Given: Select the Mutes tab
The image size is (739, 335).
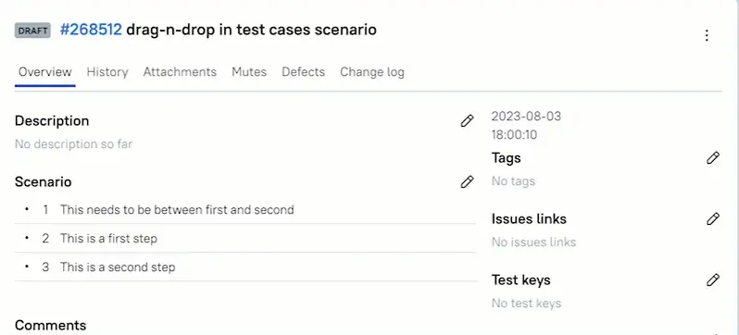Looking at the screenshot, I should (249, 72).
